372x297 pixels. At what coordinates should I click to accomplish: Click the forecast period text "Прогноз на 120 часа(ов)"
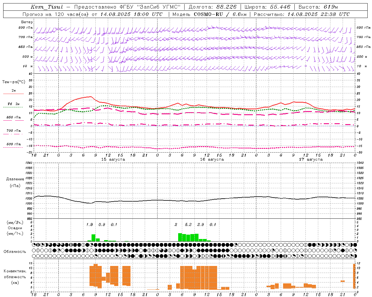coord(56,14)
